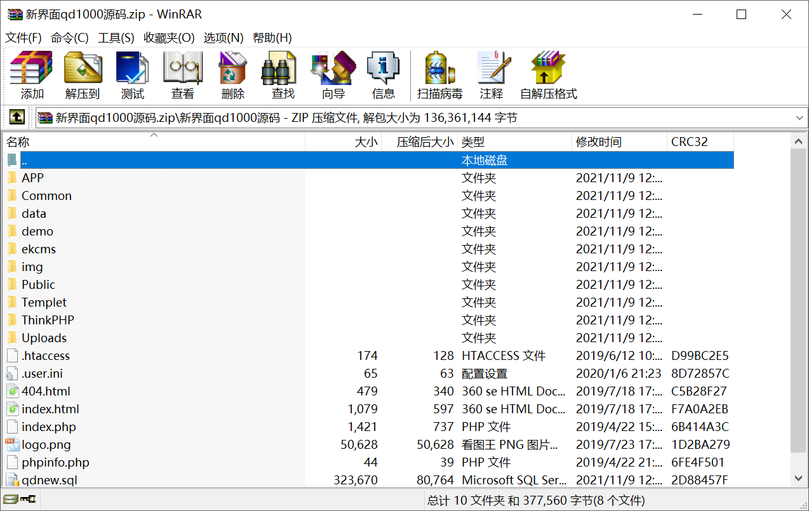Click the CRC32 value D99BC2E5
The width and height of the screenshot is (809, 511).
click(700, 356)
